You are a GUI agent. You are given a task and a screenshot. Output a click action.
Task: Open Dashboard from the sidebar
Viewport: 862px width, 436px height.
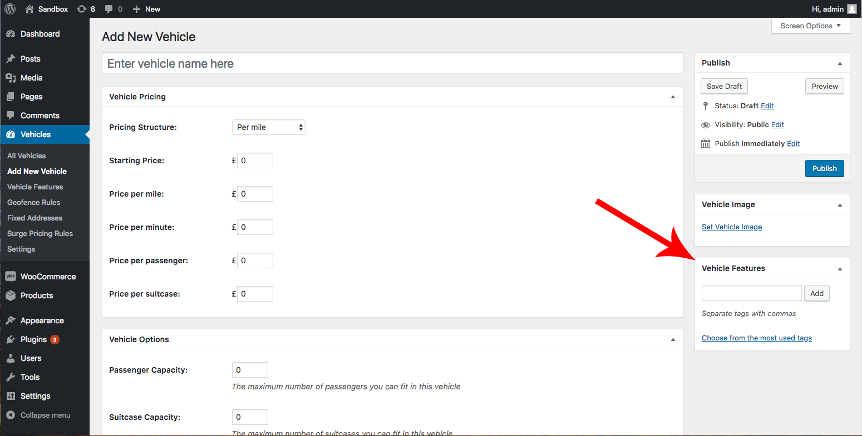point(40,34)
